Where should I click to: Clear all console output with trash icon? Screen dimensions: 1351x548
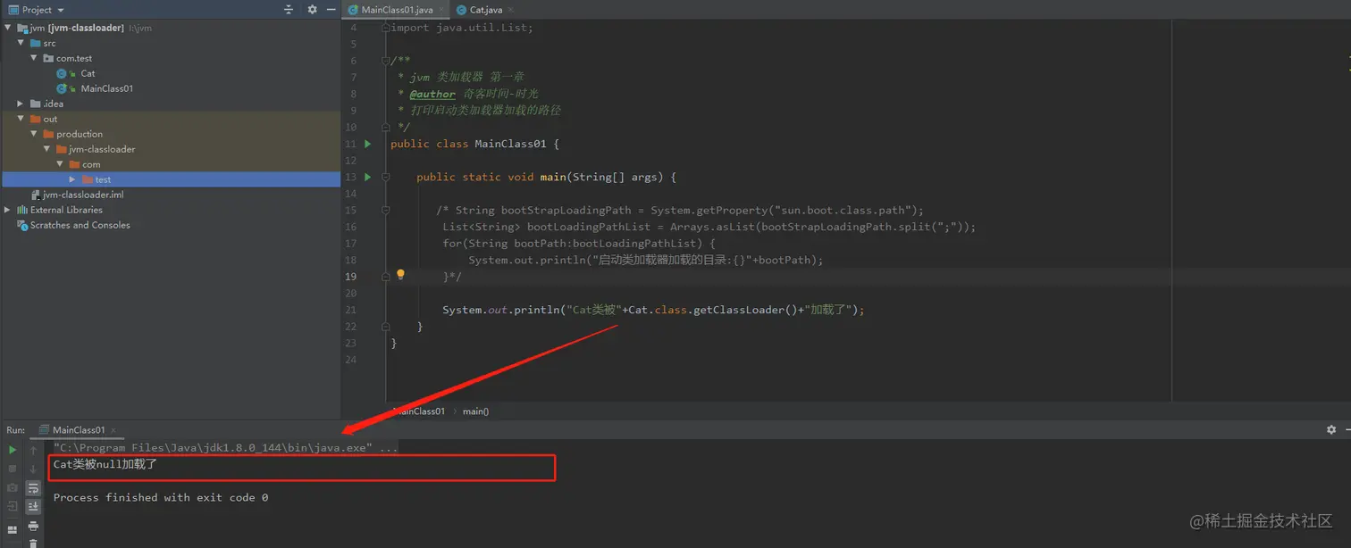(33, 543)
